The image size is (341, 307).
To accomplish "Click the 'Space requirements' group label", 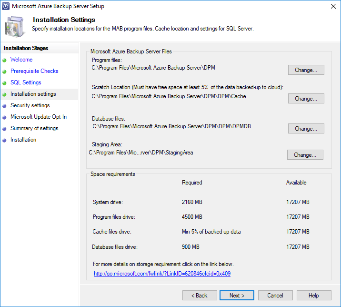I will (x=113, y=174).
